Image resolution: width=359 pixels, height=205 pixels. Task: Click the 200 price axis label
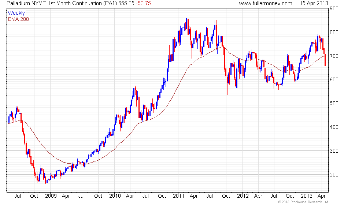pos(334,175)
